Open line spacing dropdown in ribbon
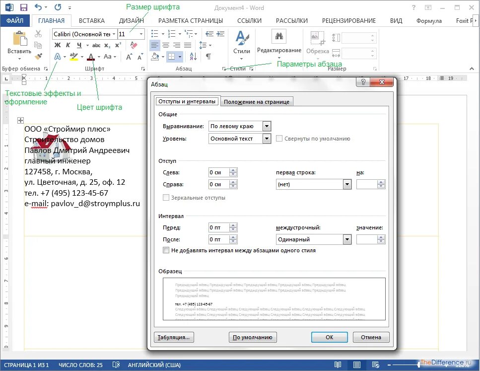 point(206,45)
